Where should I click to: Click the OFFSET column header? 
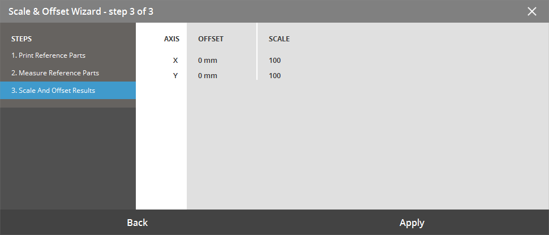click(211, 39)
